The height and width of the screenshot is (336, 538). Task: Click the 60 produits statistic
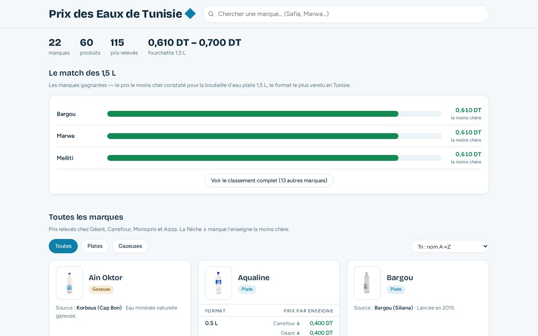tap(90, 47)
